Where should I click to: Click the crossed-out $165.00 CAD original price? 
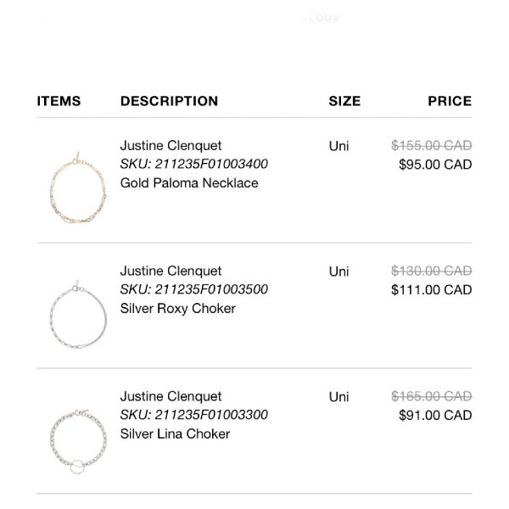[431, 396]
